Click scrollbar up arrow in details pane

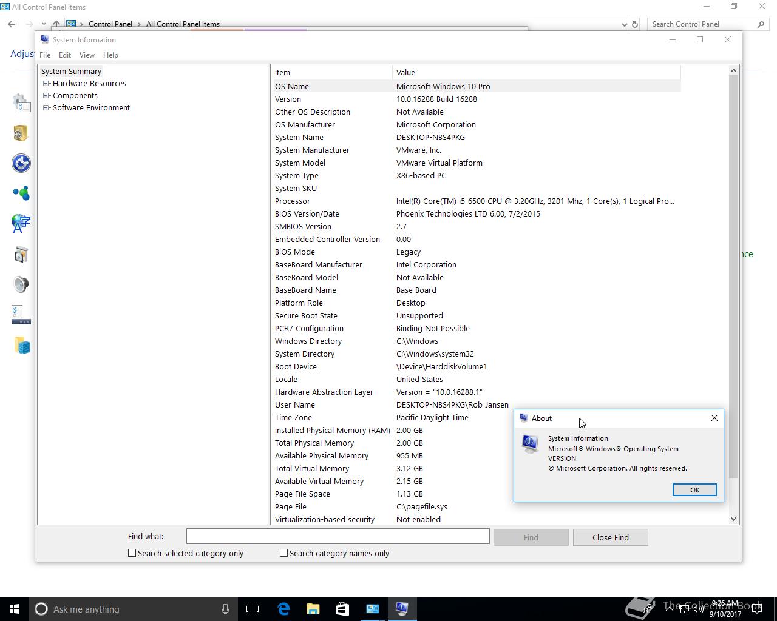pyautogui.click(x=733, y=70)
